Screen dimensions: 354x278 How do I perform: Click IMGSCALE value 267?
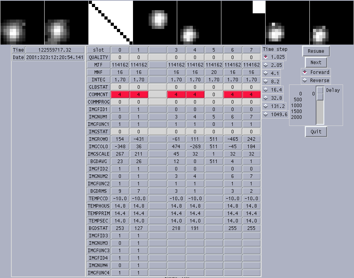coord(120,154)
